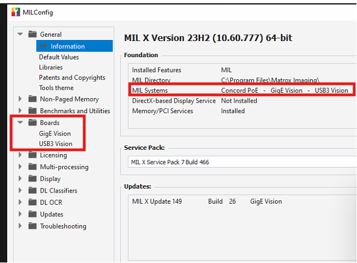
Task: Click the Benchmarks and Utilities folder icon
Action: 32,110
